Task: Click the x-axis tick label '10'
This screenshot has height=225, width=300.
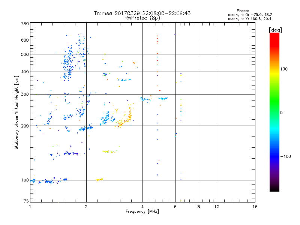Action: 217,207
